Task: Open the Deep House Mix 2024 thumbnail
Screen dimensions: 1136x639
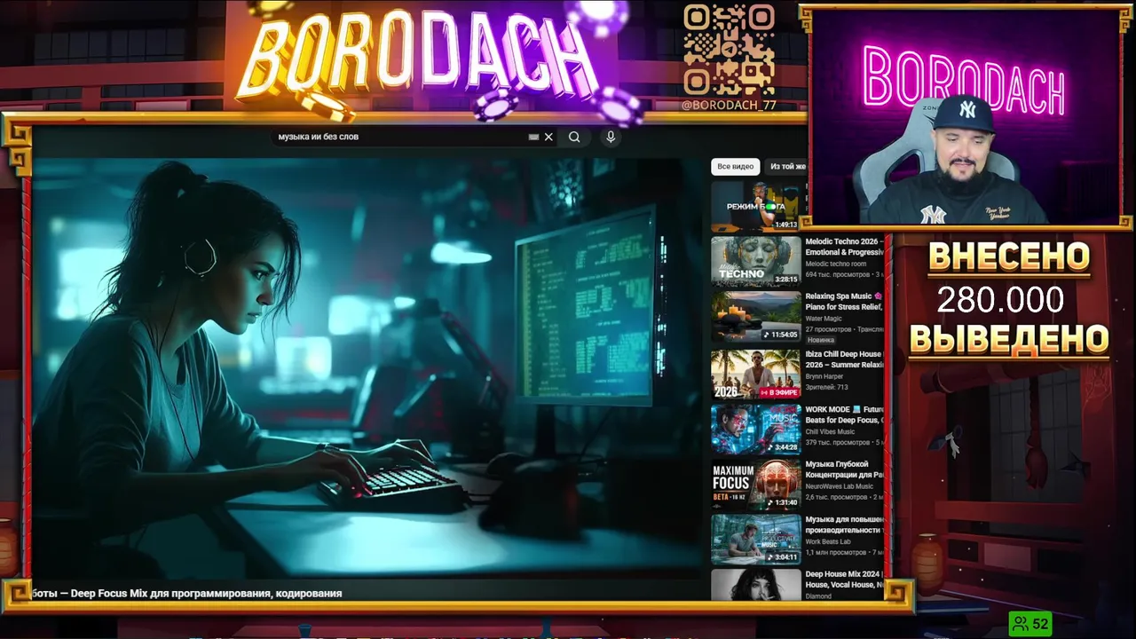Action: pyautogui.click(x=755, y=585)
